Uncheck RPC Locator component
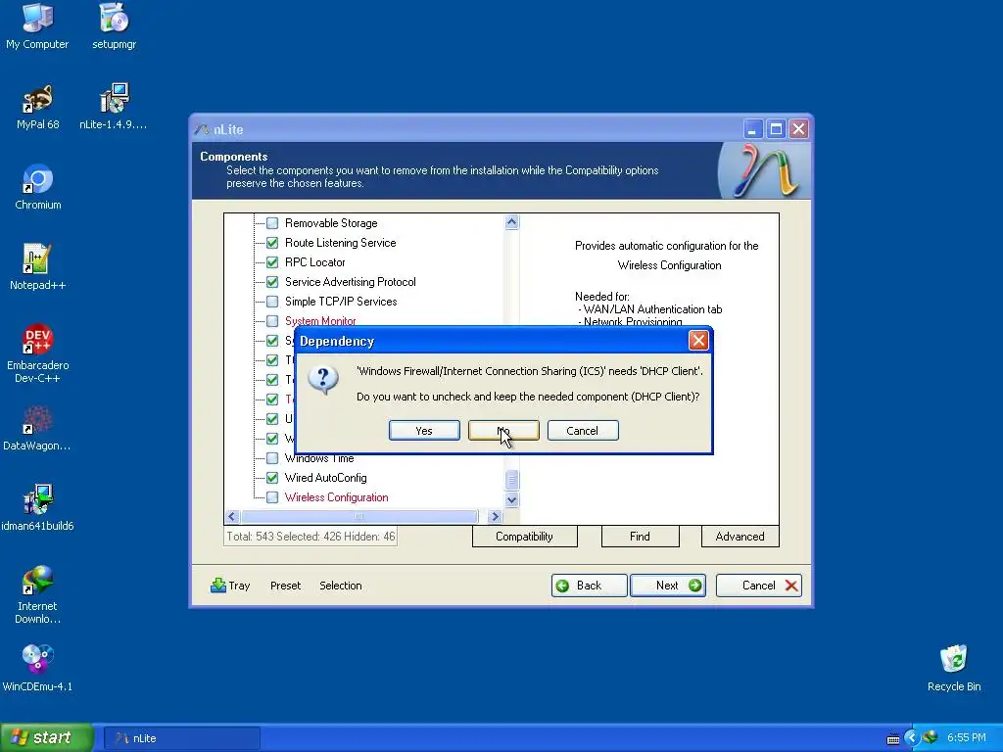This screenshot has height=752, width=1003. tap(272, 262)
